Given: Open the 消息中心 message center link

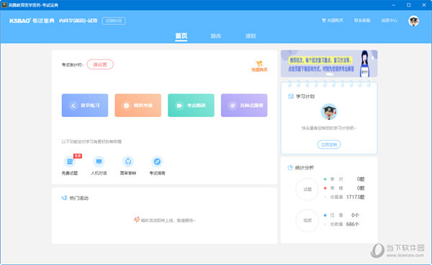Looking at the screenshot, I should point(390,20).
